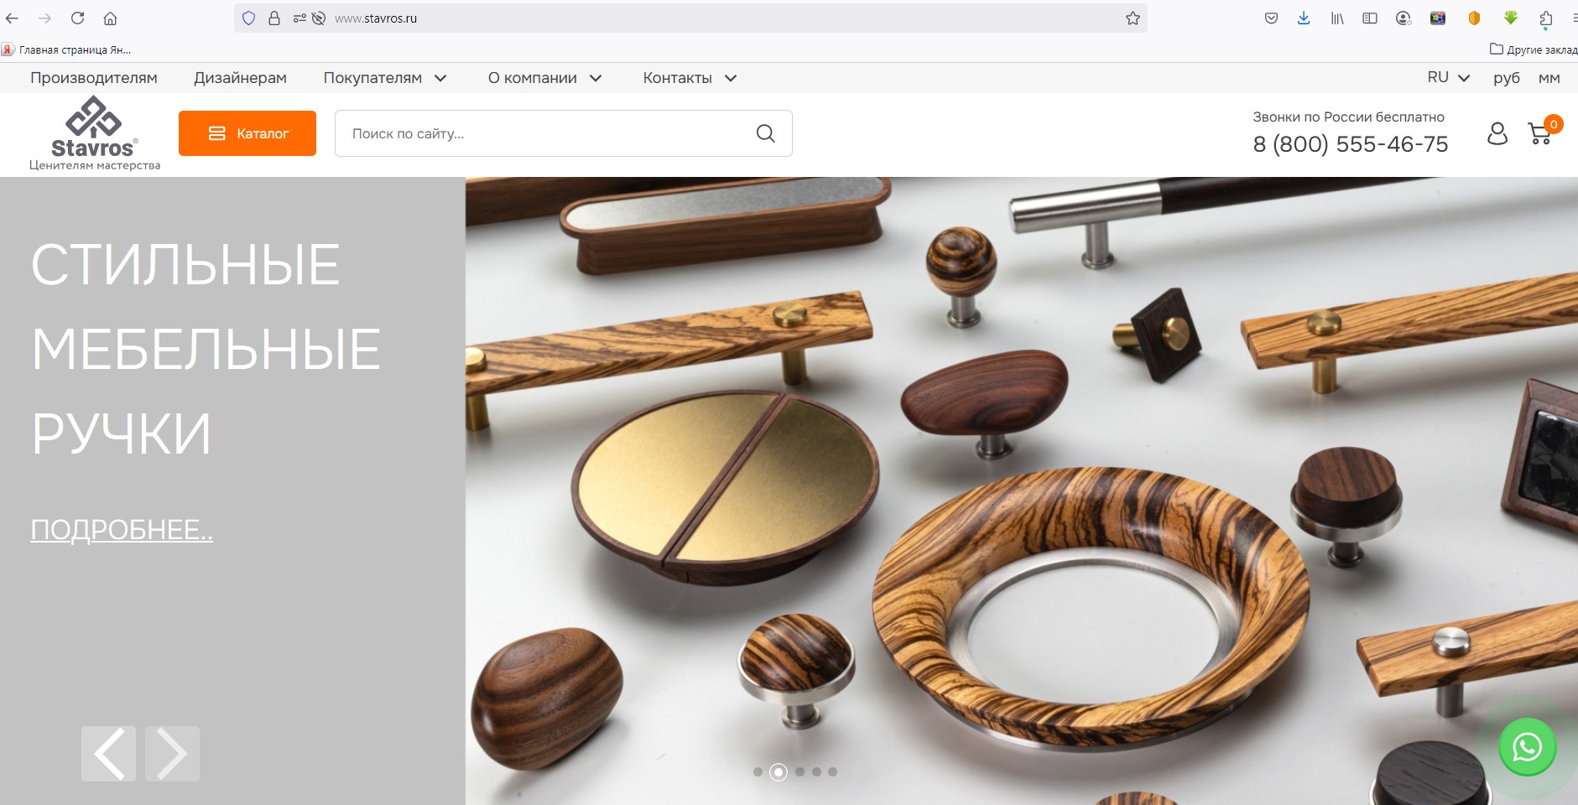Select the fourth slider pagination dot
This screenshot has height=805, width=1578.
point(816,771)
